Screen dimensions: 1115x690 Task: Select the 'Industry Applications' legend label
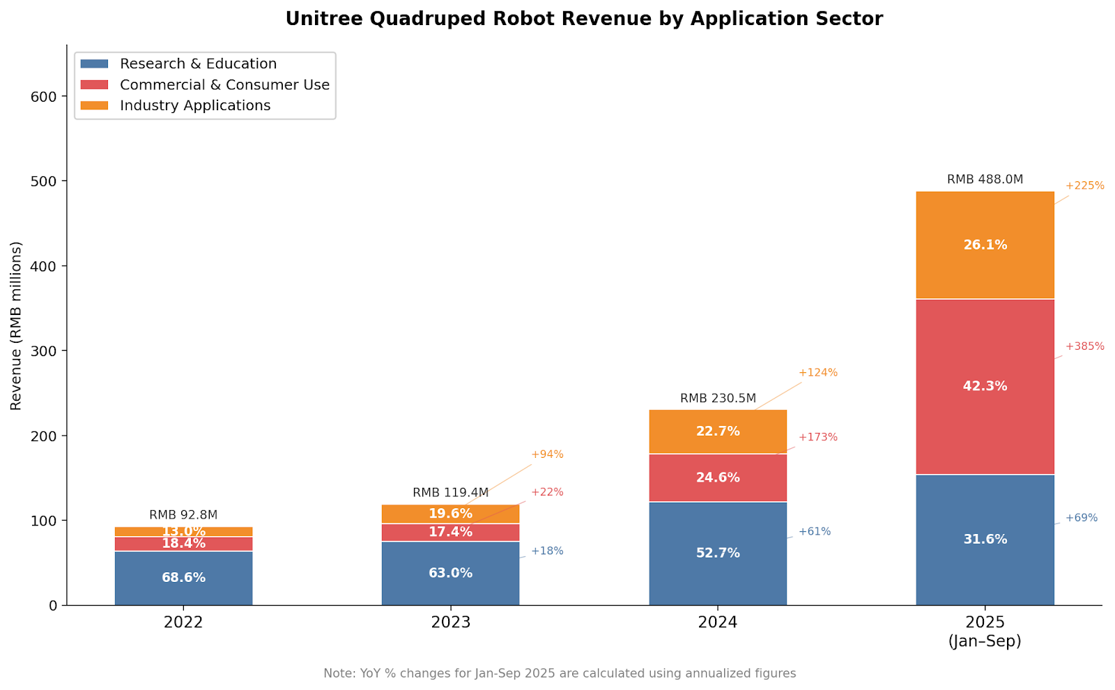pyautogui.click(x=195, y=106)
